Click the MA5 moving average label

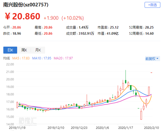[21, 58]
